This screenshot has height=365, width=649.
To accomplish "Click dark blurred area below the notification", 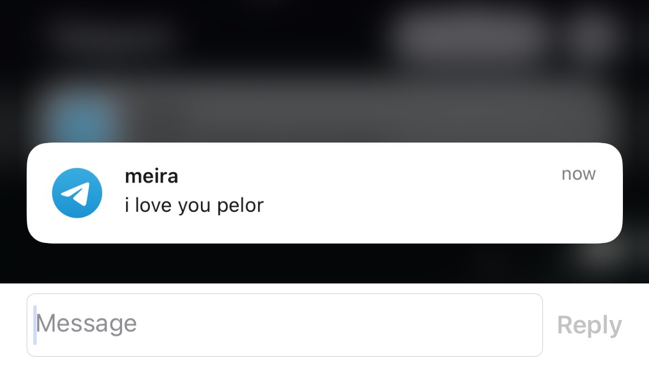I will coord(290,263).
